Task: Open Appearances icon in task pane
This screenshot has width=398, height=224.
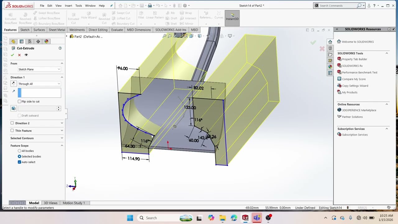Action: click(330, 67)
